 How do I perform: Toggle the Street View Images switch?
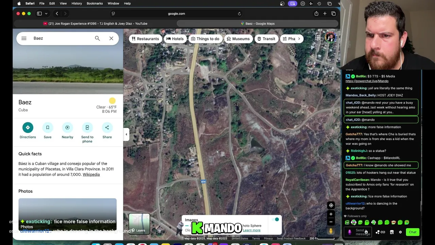[276, 219]
